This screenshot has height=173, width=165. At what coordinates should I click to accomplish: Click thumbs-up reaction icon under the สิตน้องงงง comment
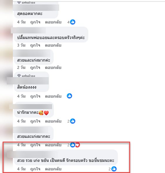pyautogui.click(x=69, y=96)
